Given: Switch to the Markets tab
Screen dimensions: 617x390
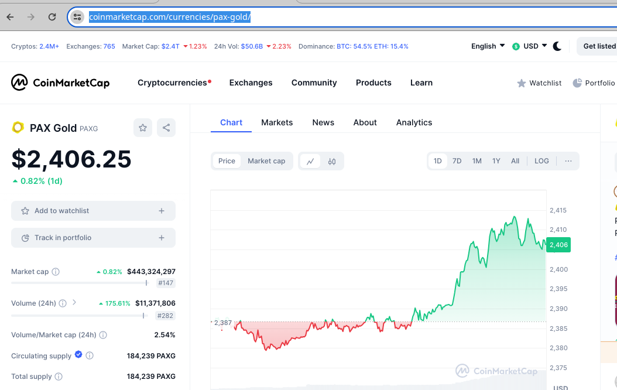Looking at the screenshot, I should (277, 122).
